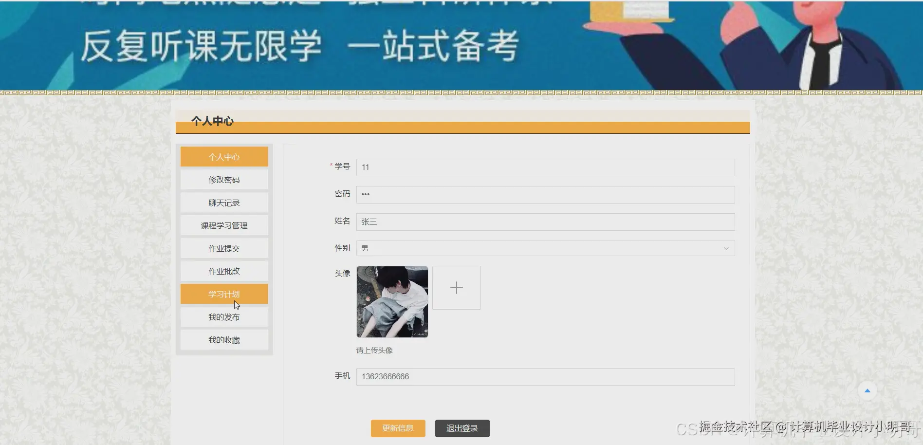The width and height of the screenshot is (923, 445).
Task: Click the back-to-top arrow icon
Action: [868, 390]
